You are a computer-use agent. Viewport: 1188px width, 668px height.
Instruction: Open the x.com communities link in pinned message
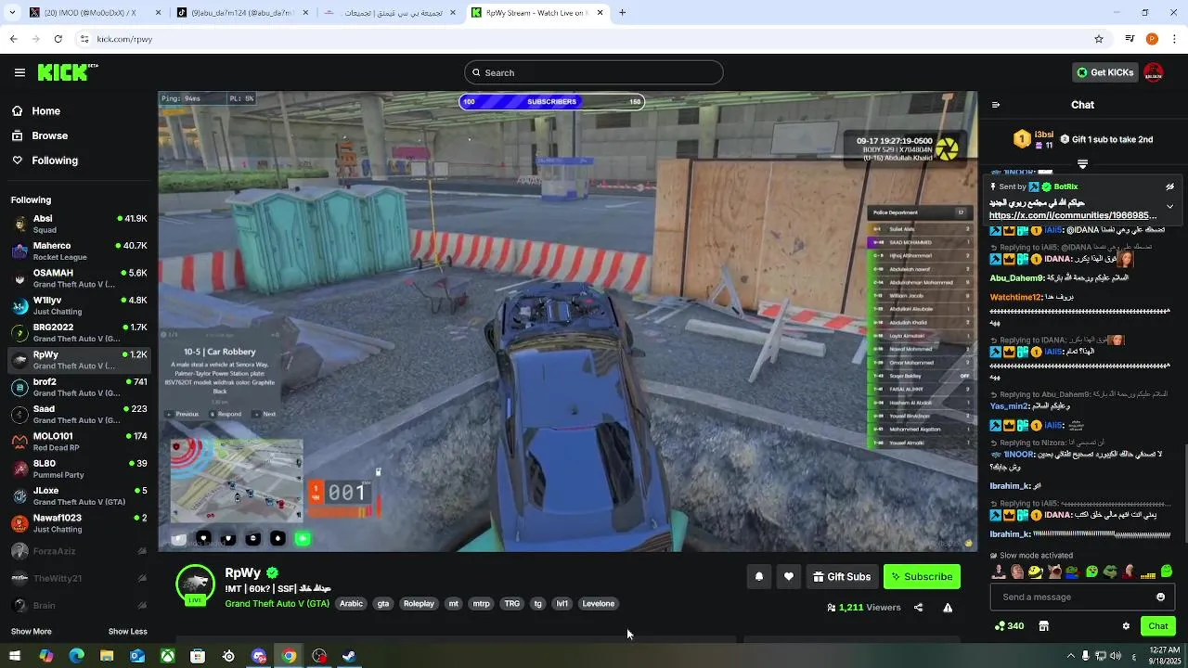coord(1073,215)
